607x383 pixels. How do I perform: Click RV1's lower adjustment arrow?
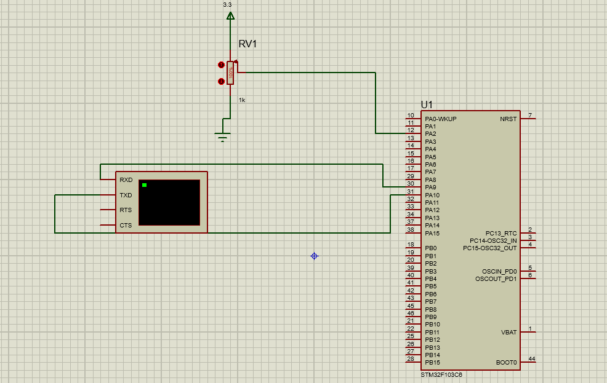coord(220,81)
